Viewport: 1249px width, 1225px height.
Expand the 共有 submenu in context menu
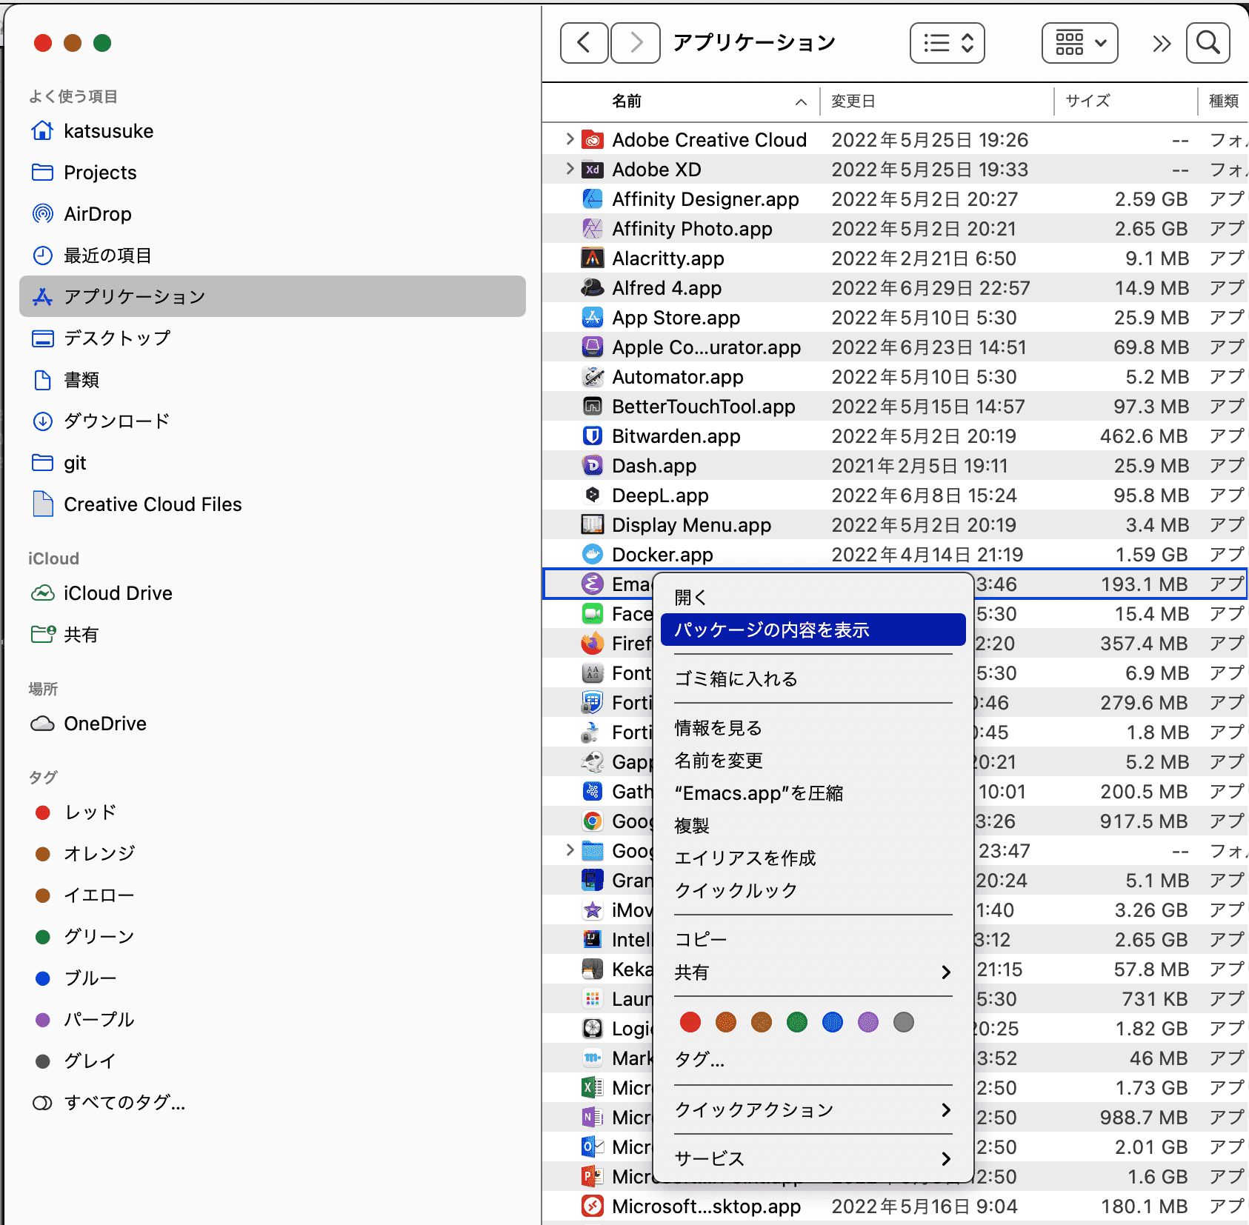point(813,972)
